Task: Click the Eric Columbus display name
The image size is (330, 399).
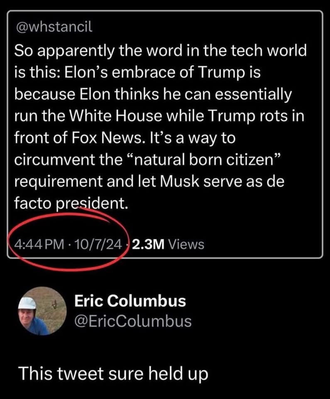Action: coord(130,301)
